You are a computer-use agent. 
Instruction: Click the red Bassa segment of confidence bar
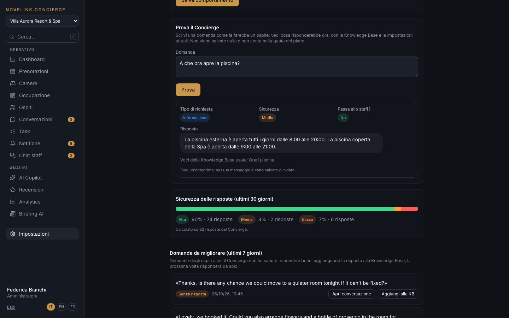pos(410,209)
